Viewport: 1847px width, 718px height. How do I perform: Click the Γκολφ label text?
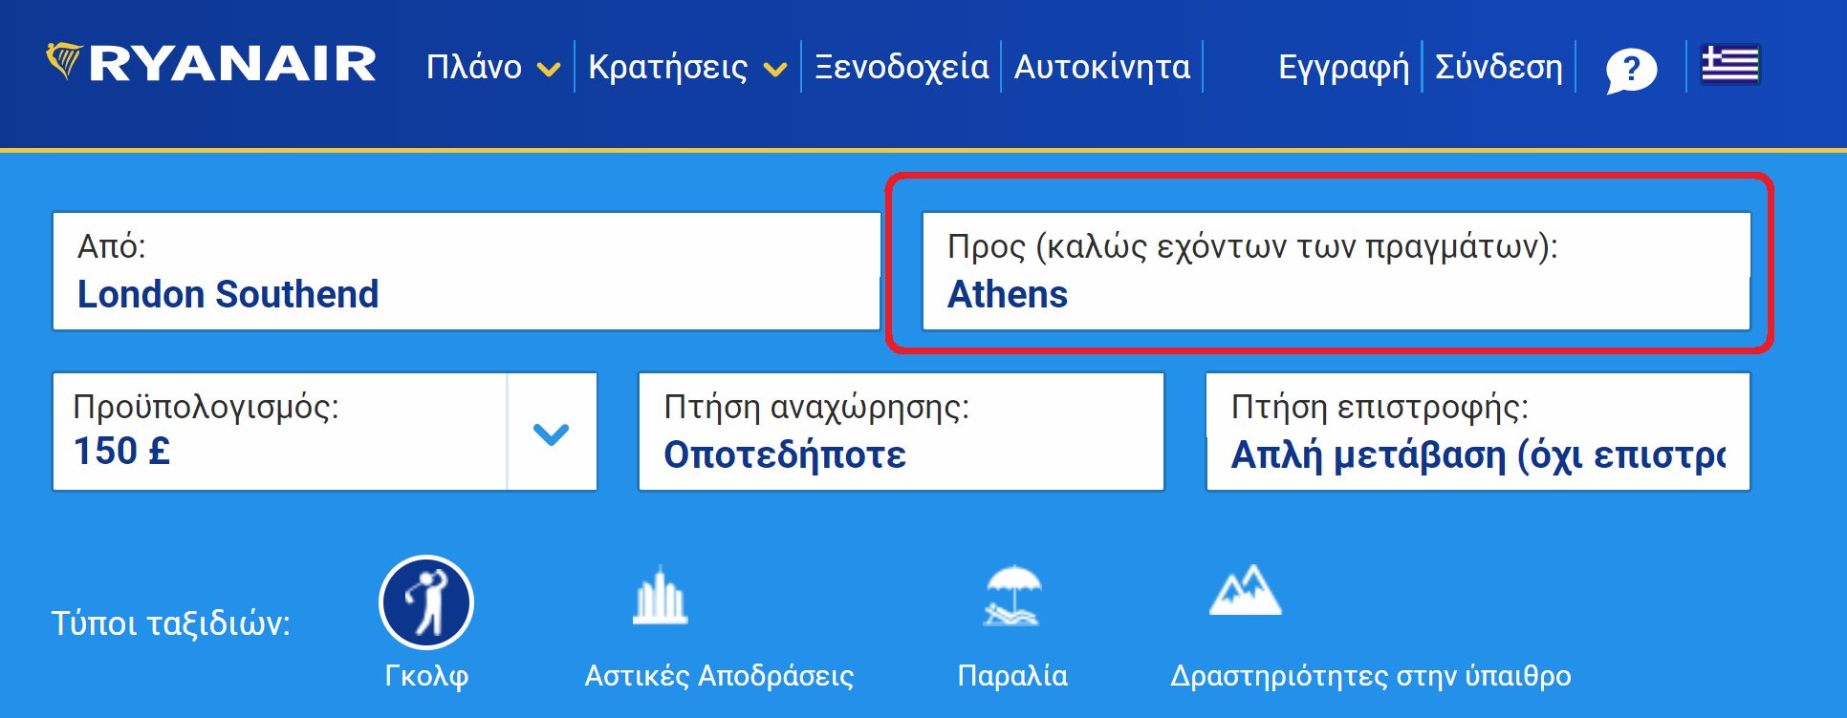[x=426, y=676]
